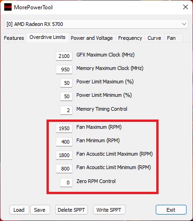
Task: Focus the Memory Timing Control field
Action: click(66, 110)
